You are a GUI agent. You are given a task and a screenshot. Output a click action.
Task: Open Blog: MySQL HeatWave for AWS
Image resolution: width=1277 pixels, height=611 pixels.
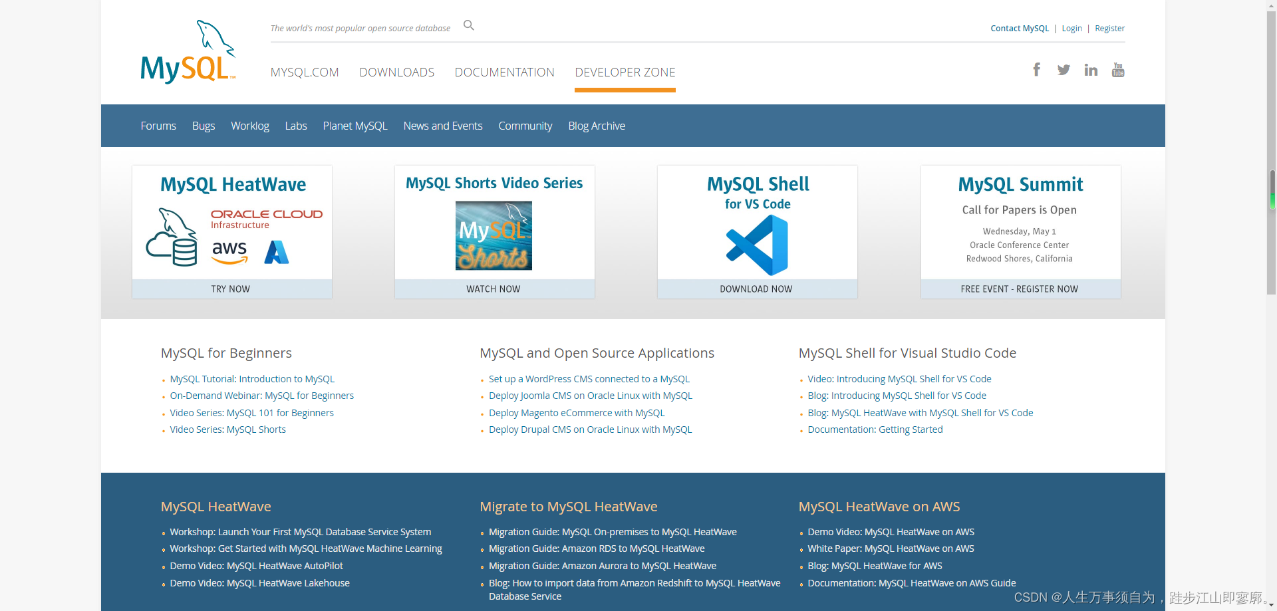pos(875,566)
